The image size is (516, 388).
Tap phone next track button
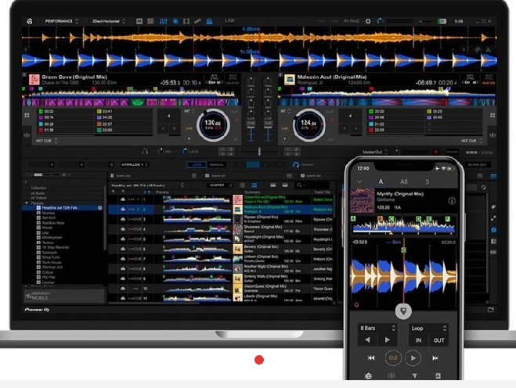point(435,357)
